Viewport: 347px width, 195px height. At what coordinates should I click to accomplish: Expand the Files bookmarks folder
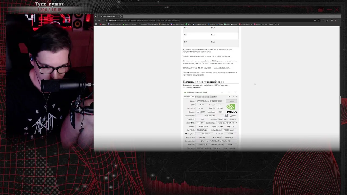(277, 24)
